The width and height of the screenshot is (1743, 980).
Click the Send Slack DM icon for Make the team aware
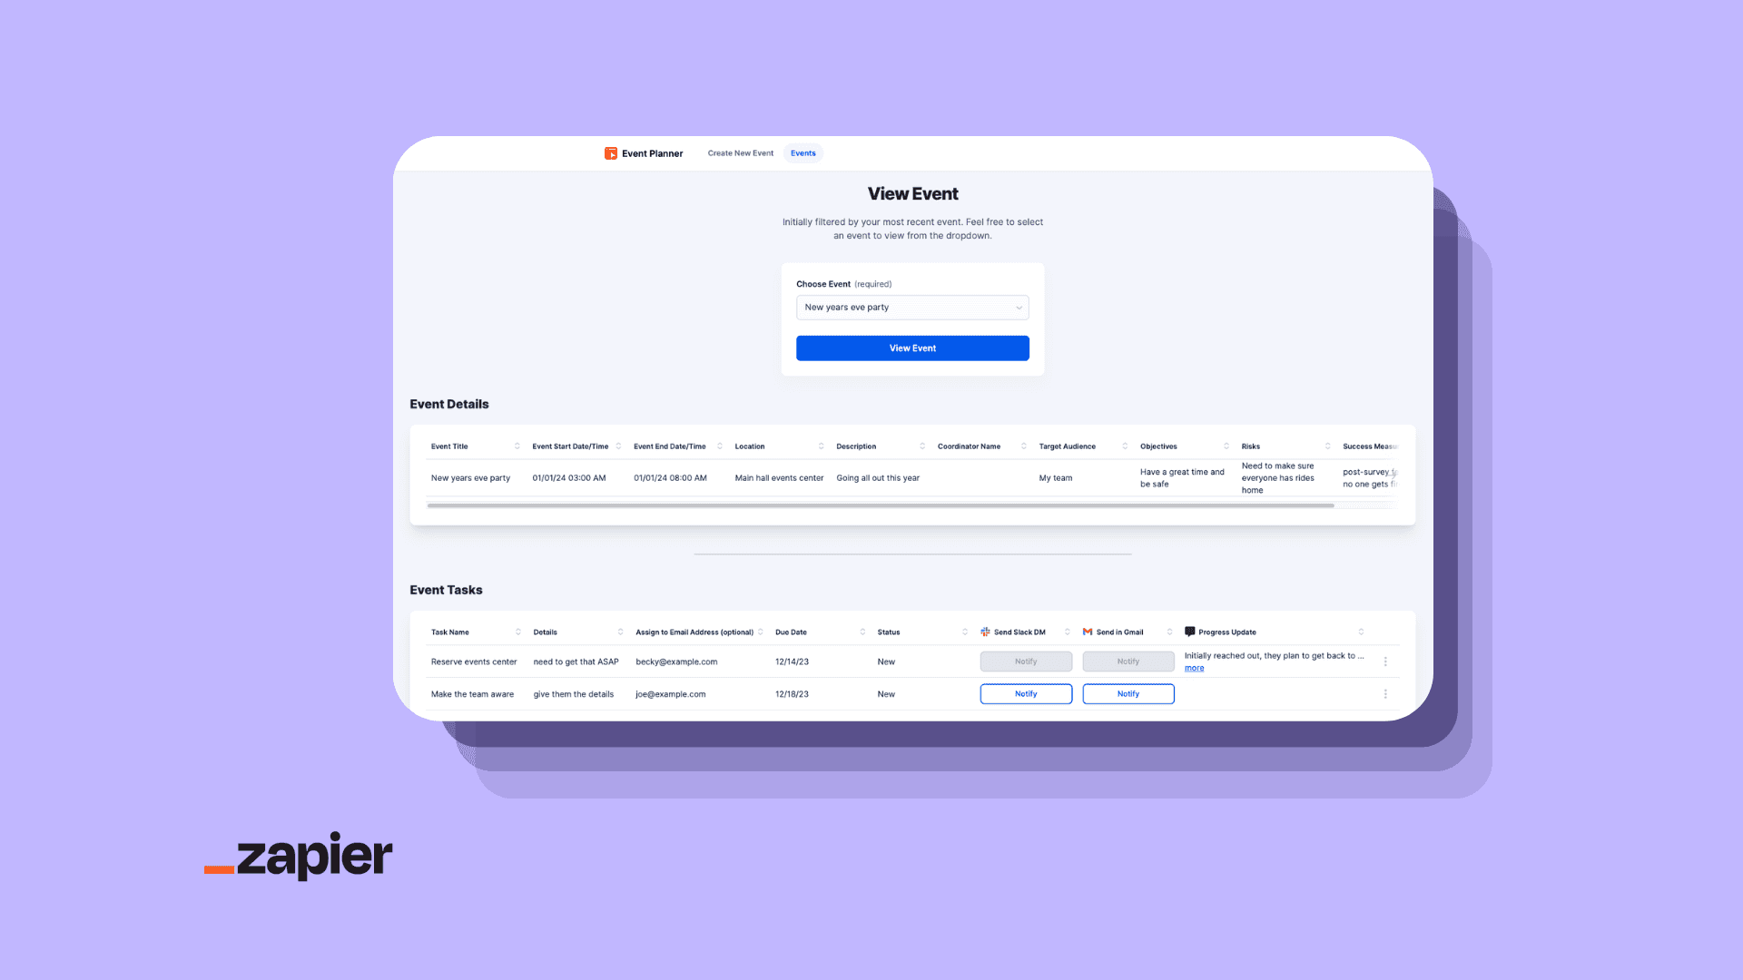(x=1025, y=693)
